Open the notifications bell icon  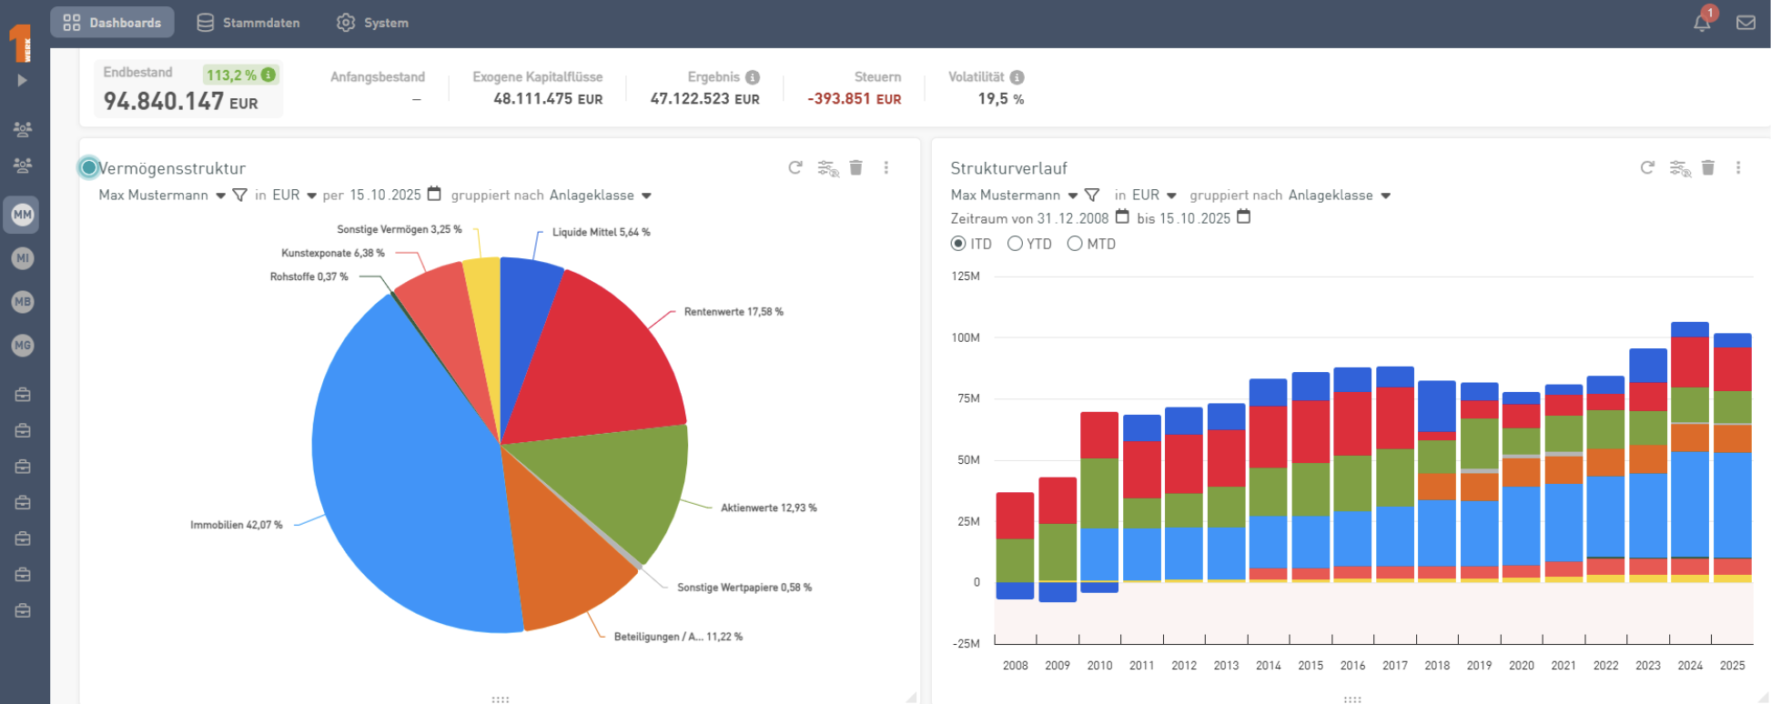pyautogui.click(x=1701, y=23)
